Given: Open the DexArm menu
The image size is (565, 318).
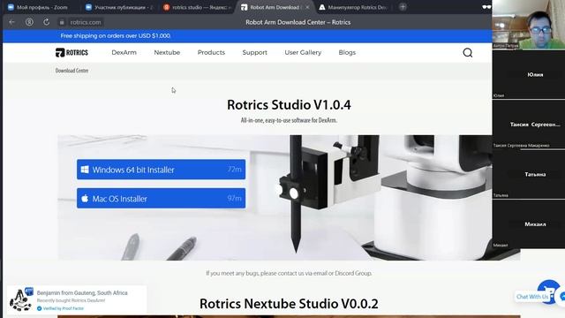Looking at the screenshot, I should coord(124,53).
